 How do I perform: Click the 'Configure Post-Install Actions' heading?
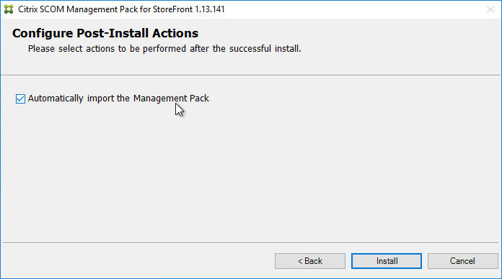pos(105,33)
